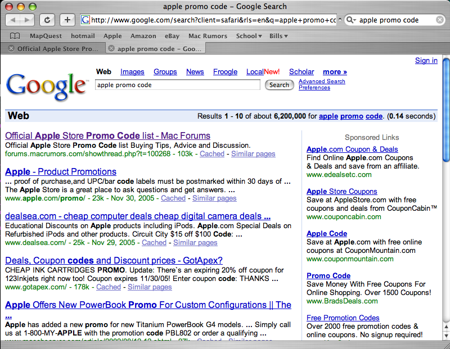Click the scrollbar down arrow

[446, 336]
